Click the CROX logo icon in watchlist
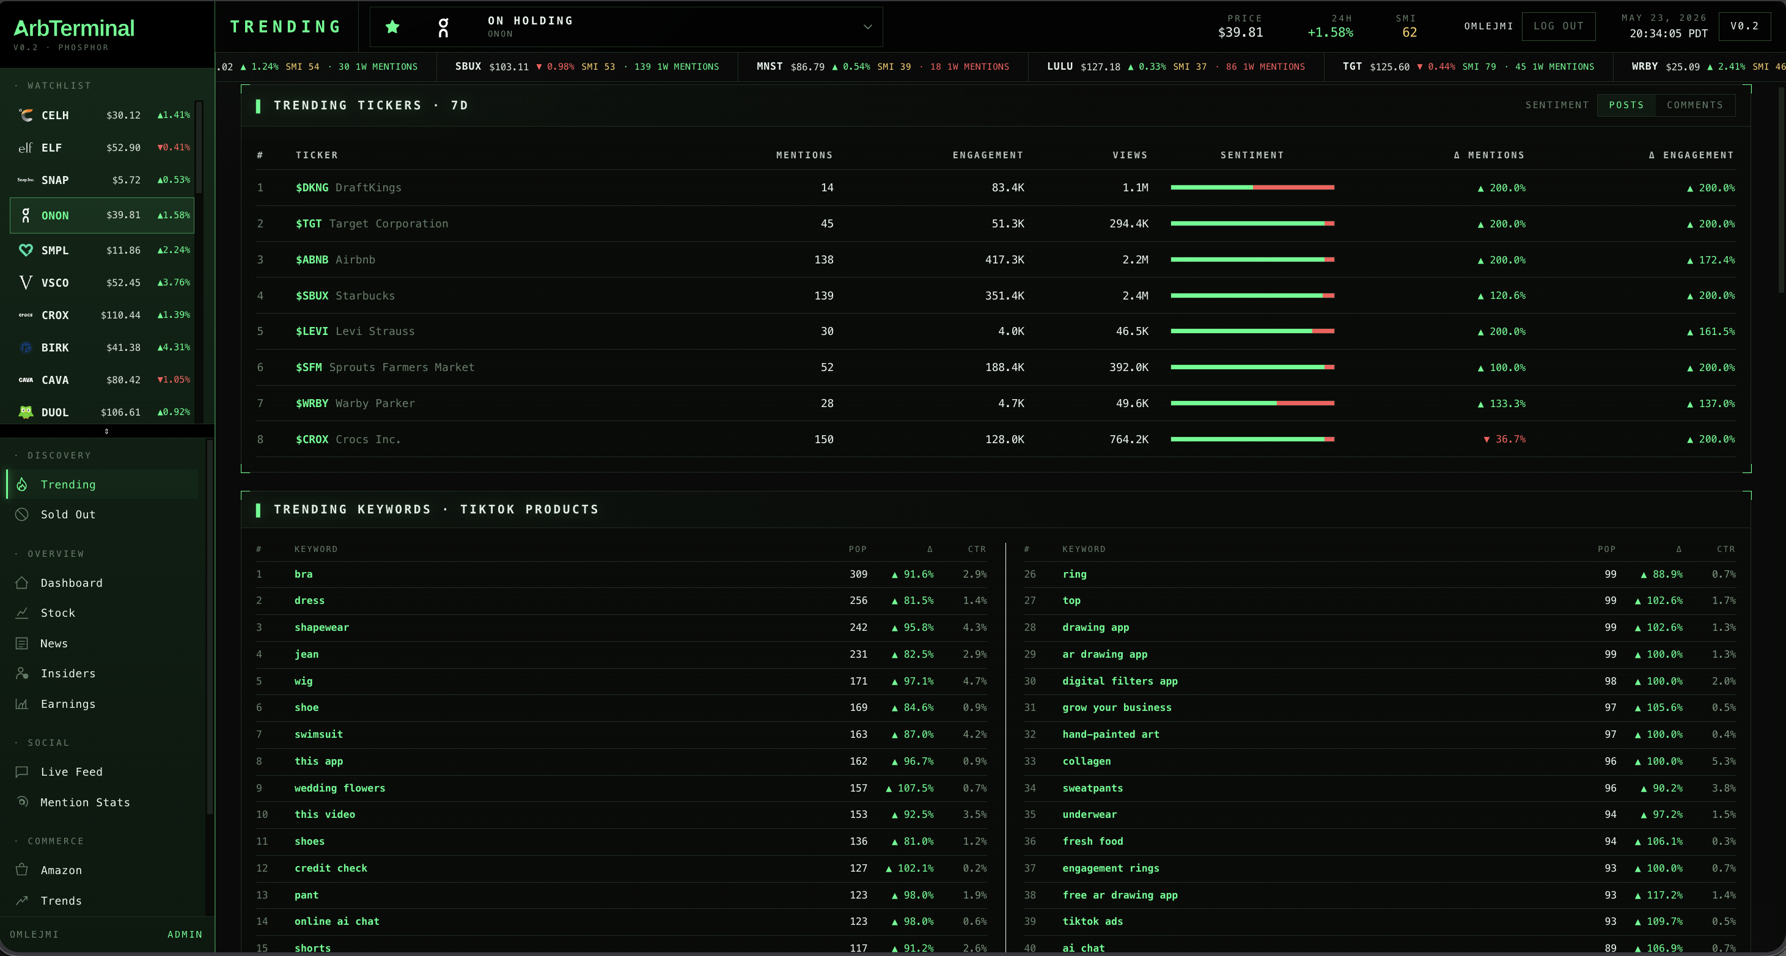 pyautogui.click(x=26, y=315)
